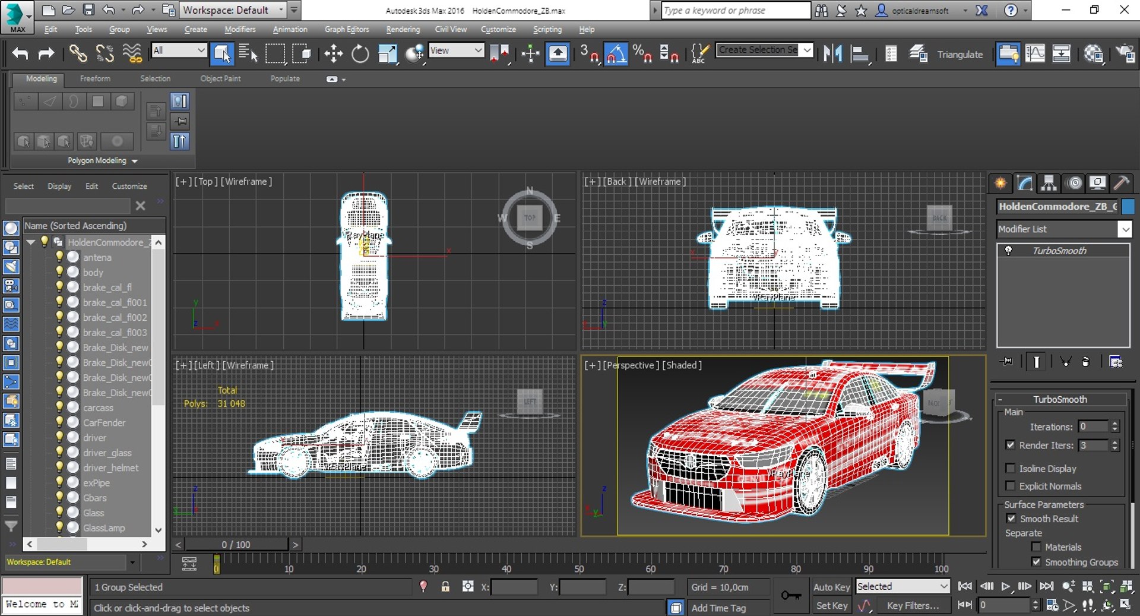This screenshot has height=616, width=1140.
Task: Open the Modifier List dropdown
Action: 1064,229
